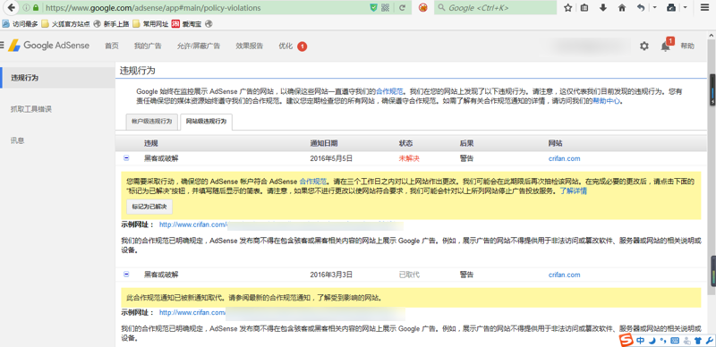The width and height of the screenshot is (716, 347).
Task: Bookmark this page with the star icon
Action: [568, 8]
